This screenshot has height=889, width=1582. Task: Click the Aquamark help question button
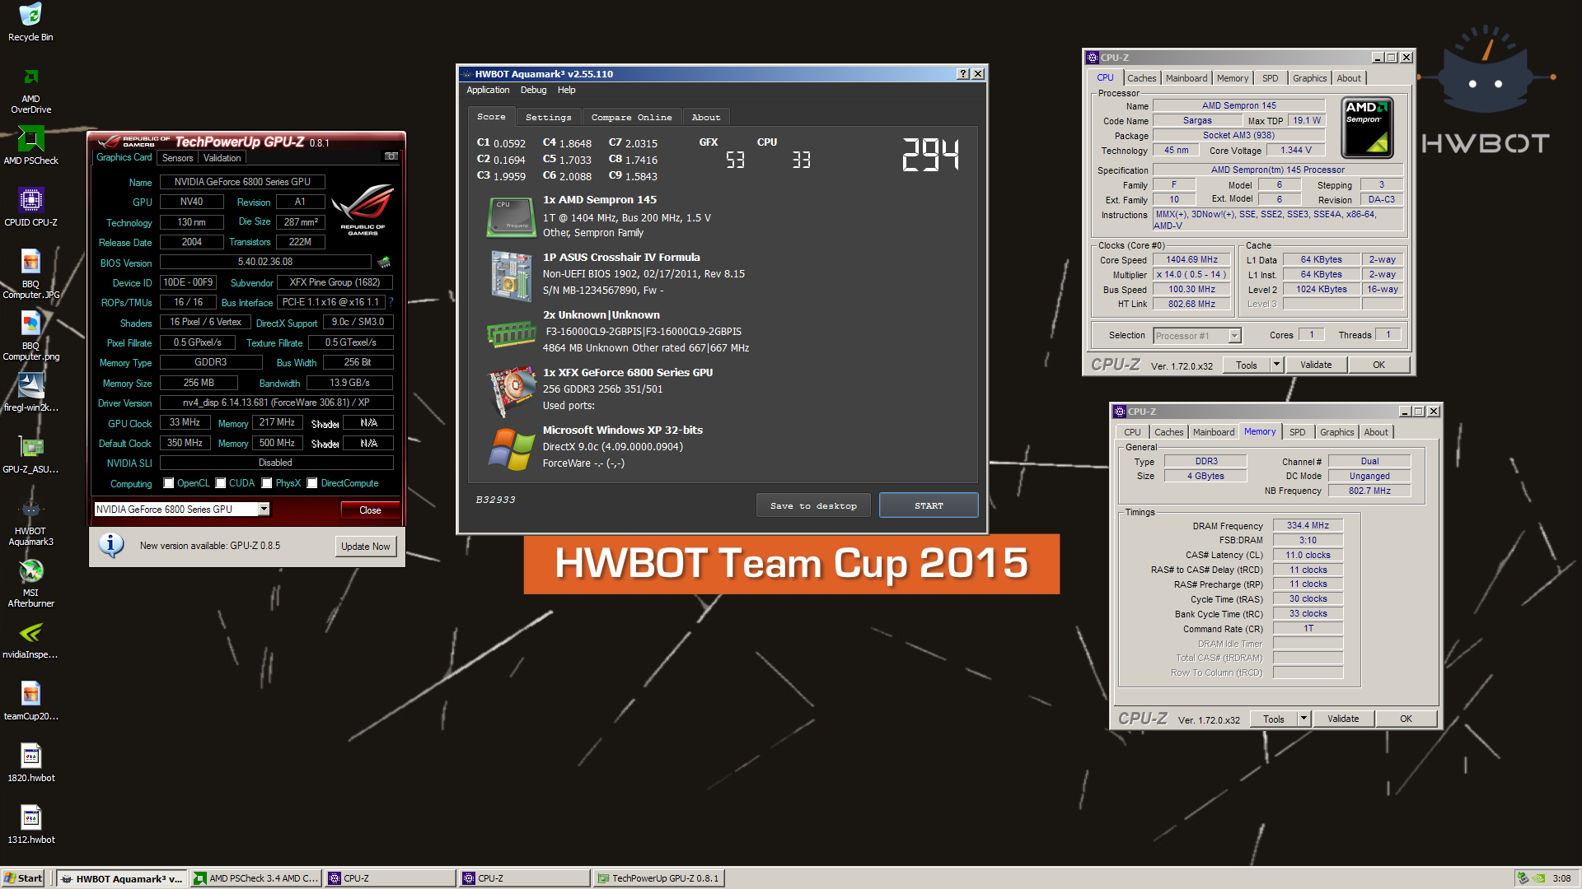pos(963,74)
